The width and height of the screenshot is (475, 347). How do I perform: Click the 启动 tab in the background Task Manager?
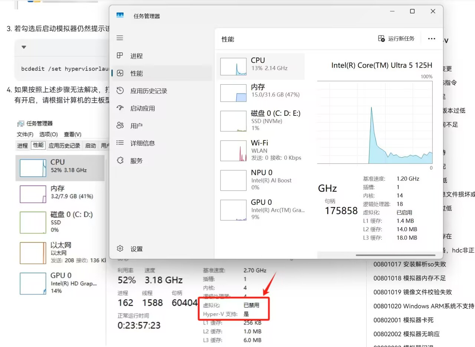[x=91, y=145]
